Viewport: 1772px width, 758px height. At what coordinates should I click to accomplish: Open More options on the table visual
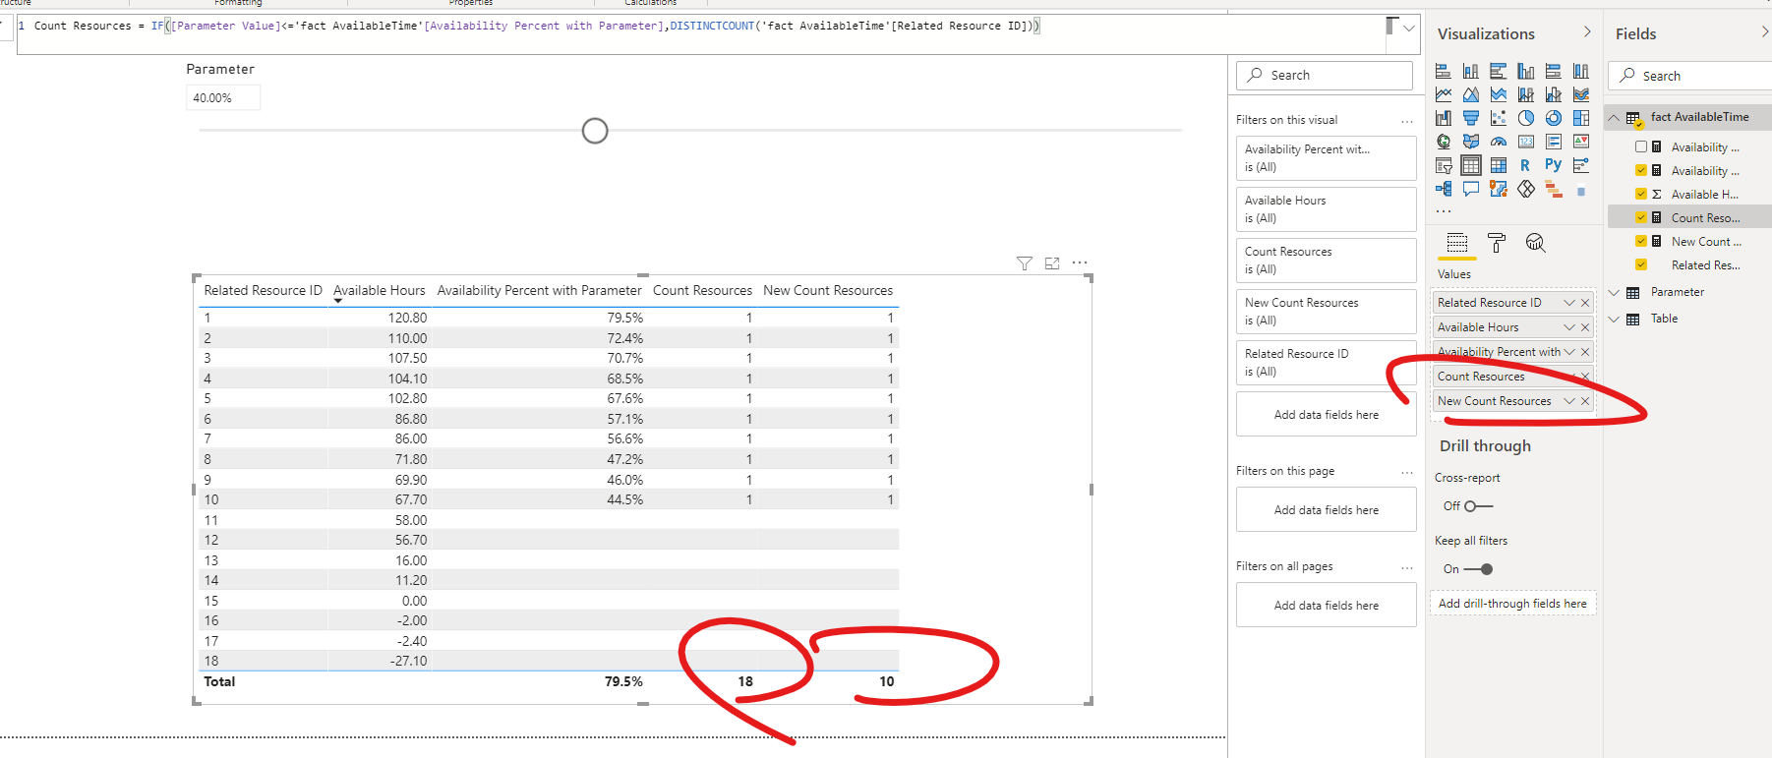1080,262
